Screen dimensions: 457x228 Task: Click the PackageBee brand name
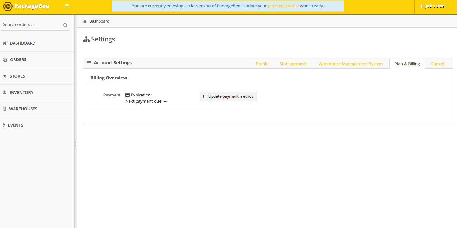[32, 6]
